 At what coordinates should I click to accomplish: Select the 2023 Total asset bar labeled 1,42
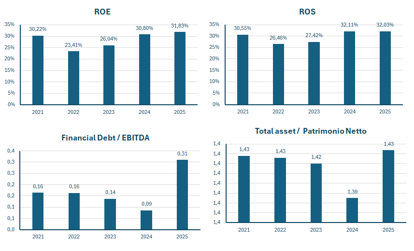coord(316,193)
